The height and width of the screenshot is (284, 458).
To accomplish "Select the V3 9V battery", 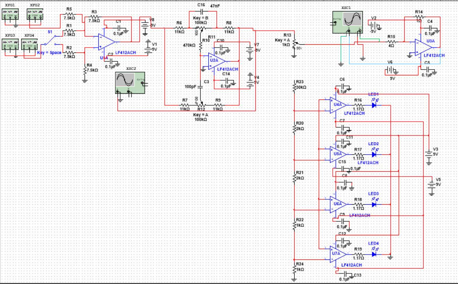I will [x=429, y=154].
